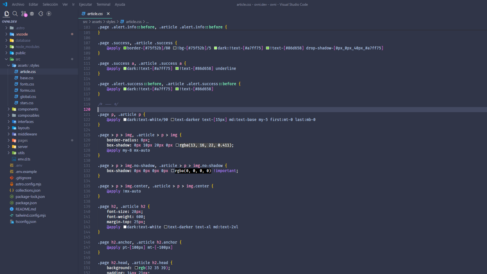Click the README.md info icon

[12, 209]
